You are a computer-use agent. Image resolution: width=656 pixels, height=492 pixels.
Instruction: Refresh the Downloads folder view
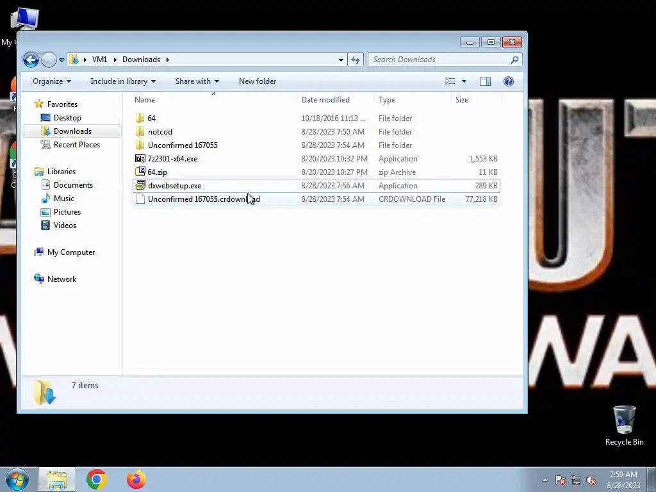(x=356, y=60)
